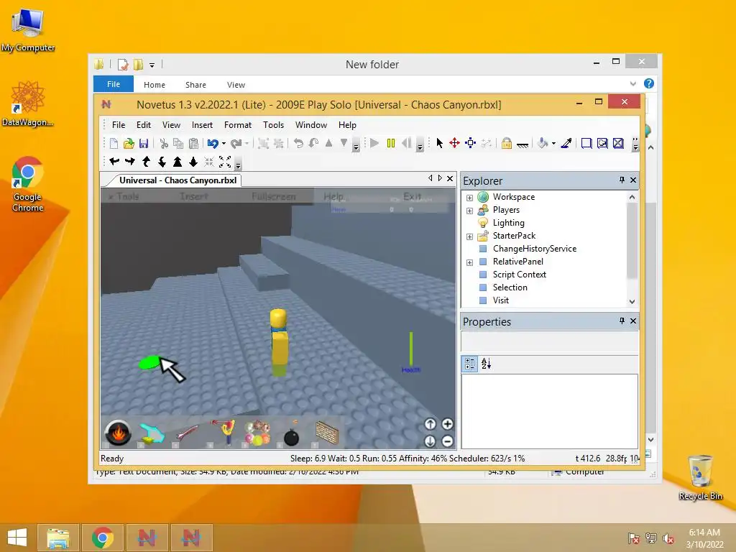Open the Help menu in Novetus
This screenshot has width=736, height=552.
[347, 125]
